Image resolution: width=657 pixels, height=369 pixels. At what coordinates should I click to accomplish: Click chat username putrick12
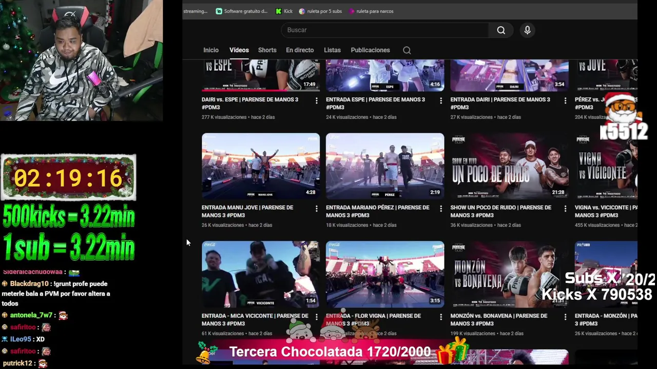point(17,363)
